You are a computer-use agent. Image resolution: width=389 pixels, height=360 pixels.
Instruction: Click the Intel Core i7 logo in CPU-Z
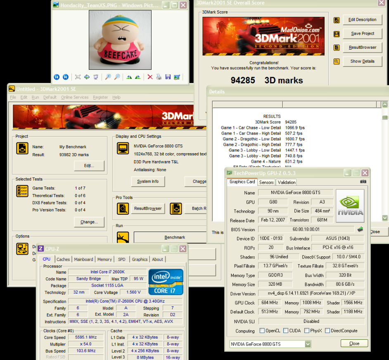coord(166,282)
